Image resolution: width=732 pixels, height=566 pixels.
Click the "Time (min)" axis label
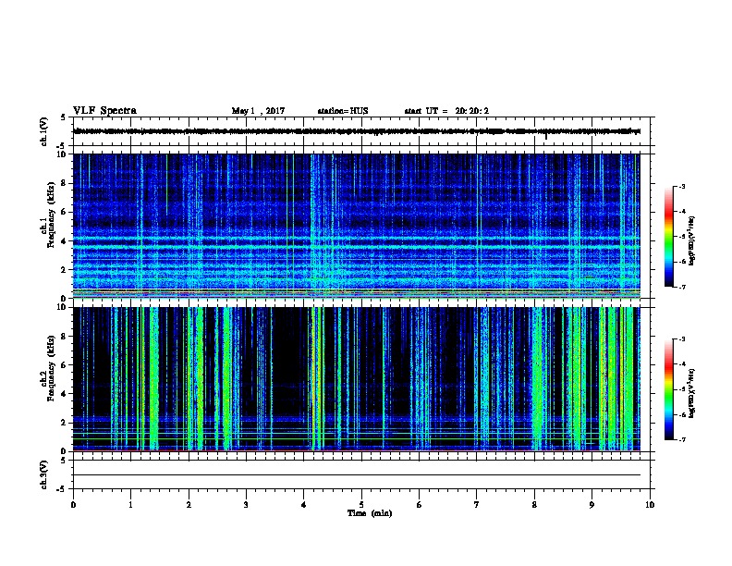[370, 513]
